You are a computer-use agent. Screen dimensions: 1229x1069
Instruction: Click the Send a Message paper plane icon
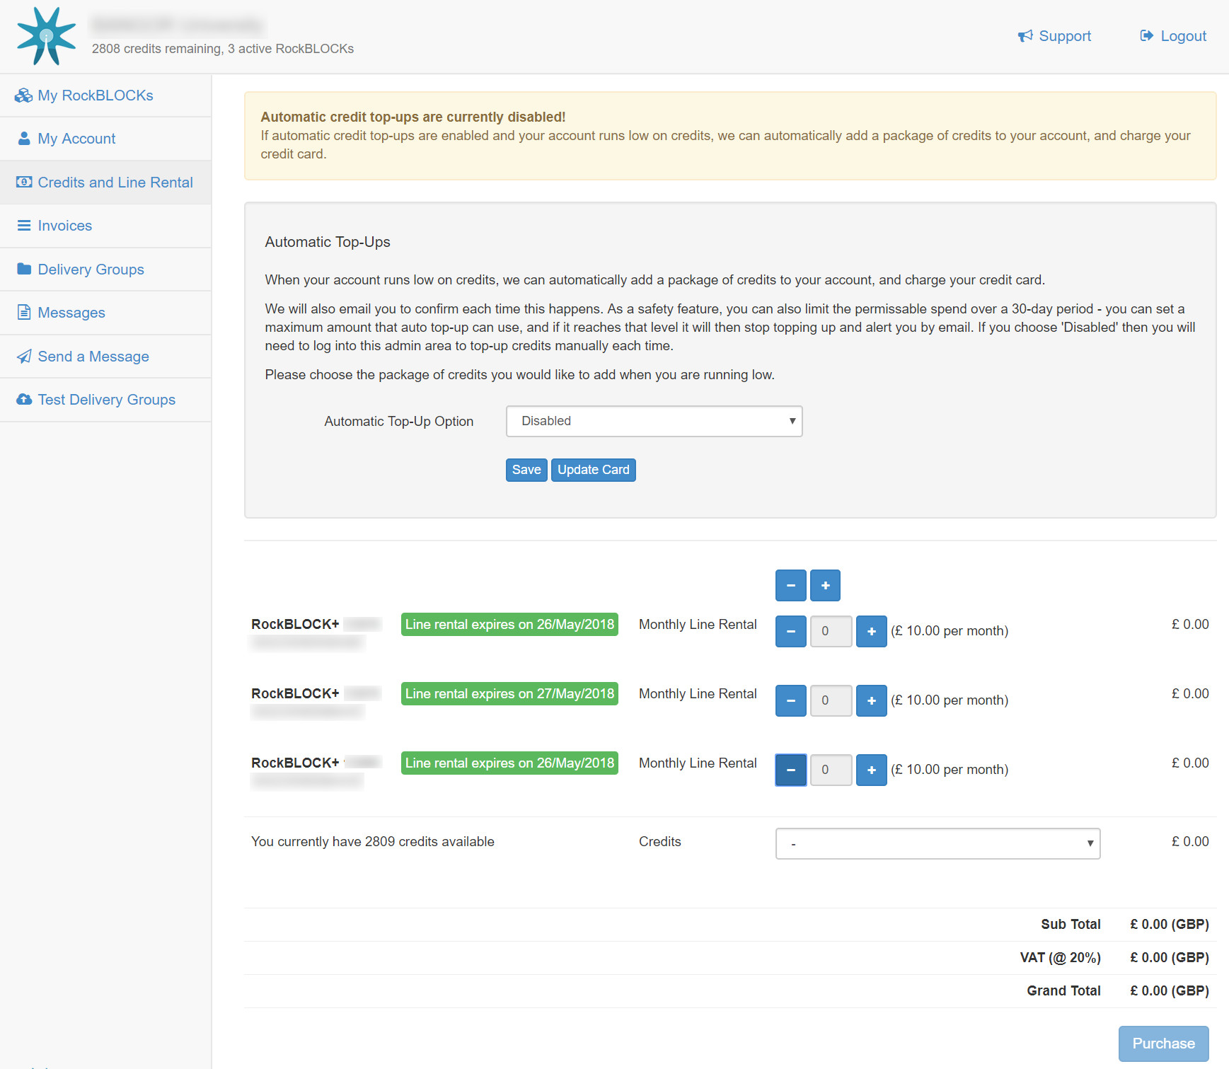(24, 357)
